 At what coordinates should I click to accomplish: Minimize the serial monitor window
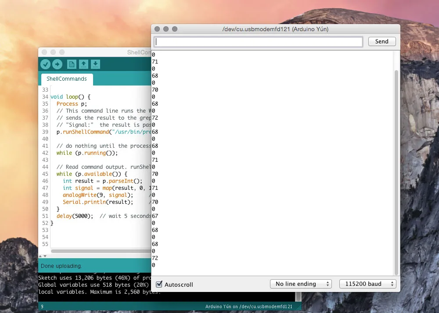(166, 29)
